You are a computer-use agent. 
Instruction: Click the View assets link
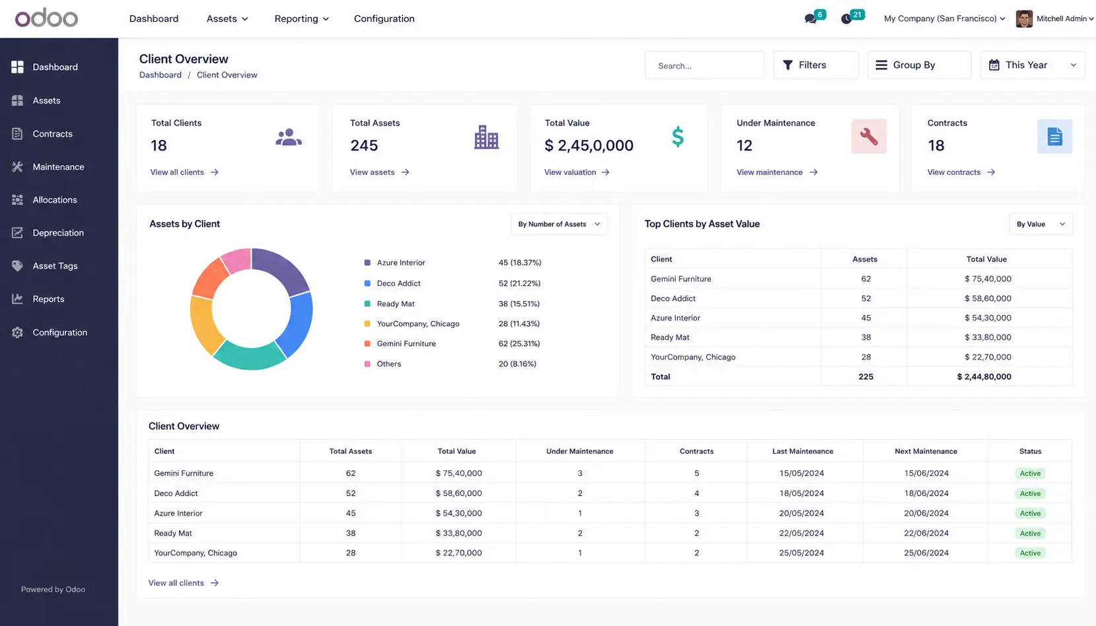point(372,172)
